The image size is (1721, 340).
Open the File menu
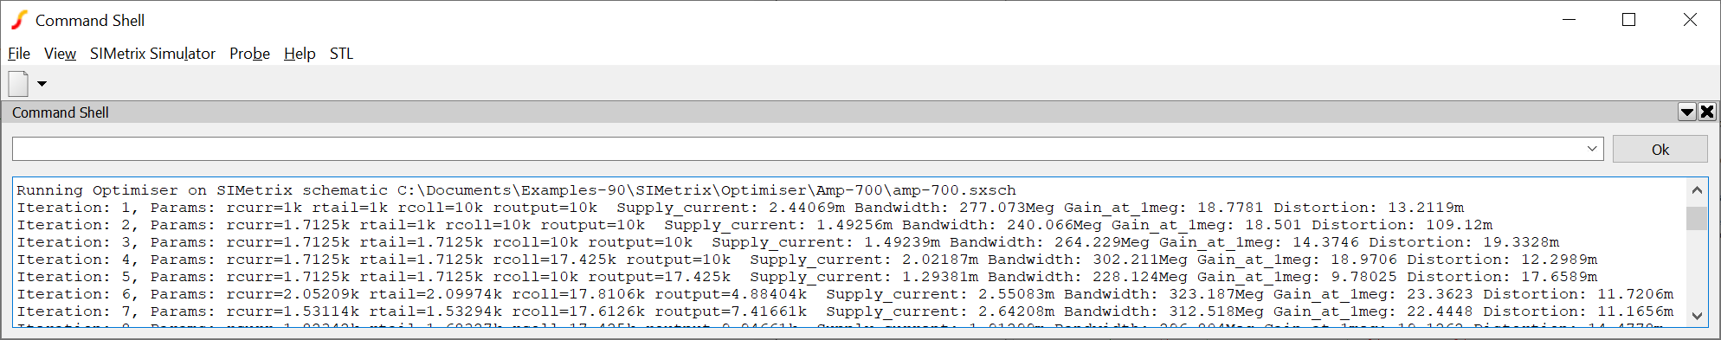click(19, 54)
